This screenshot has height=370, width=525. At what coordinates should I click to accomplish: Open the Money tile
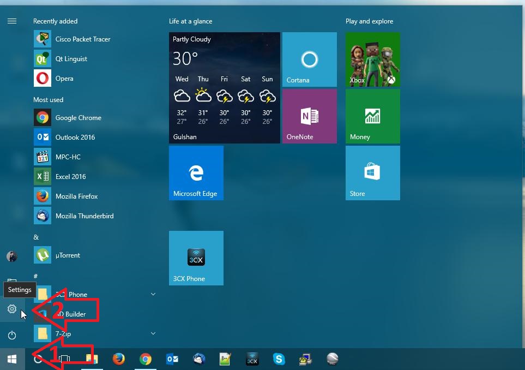click(372, 116)
